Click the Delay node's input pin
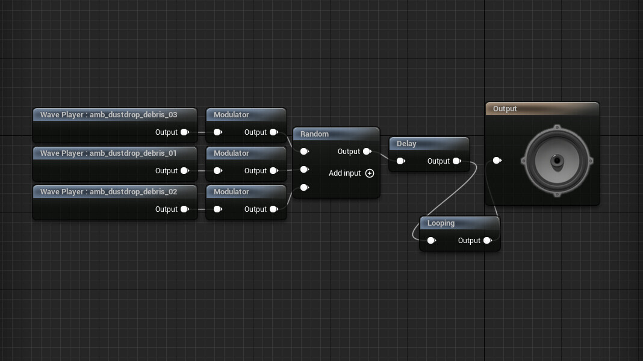This screenshot has width=643, height=361. 400,161
